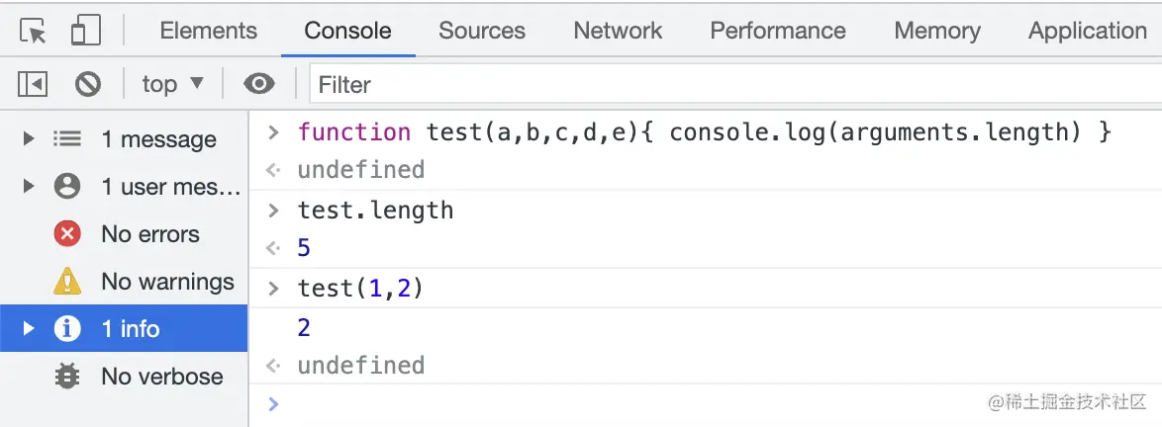Click the blue info circle icon
Image resolution: width=1162 pixels, height=427 pixels.
coord(67,329)
